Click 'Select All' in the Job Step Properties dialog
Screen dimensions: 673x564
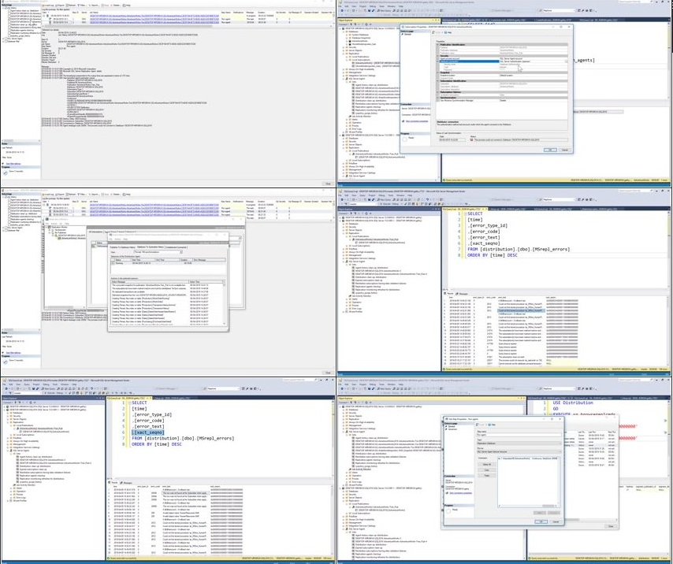pos(487,465)
